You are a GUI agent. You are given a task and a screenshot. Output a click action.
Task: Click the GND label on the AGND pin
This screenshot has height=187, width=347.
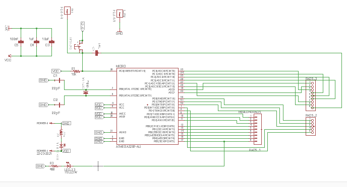point(99,132)
